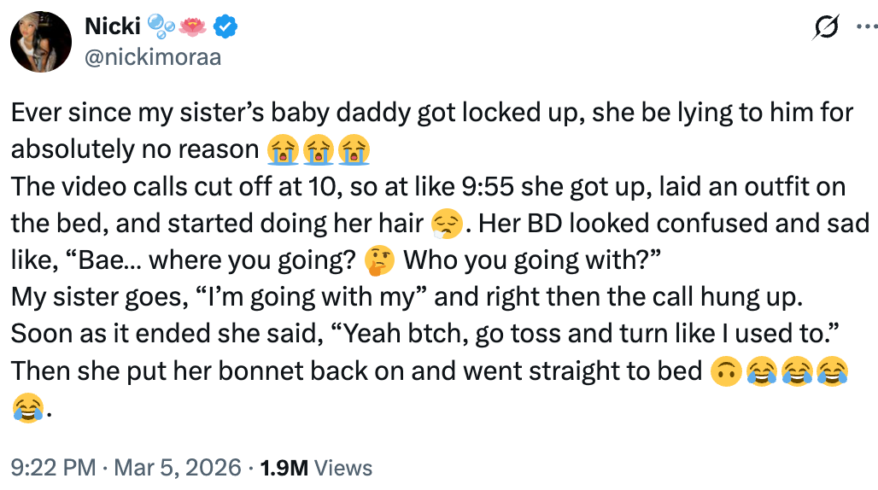878x490 pixels.
Task: Click the word "Views" below the post
Action: [343, 468]
